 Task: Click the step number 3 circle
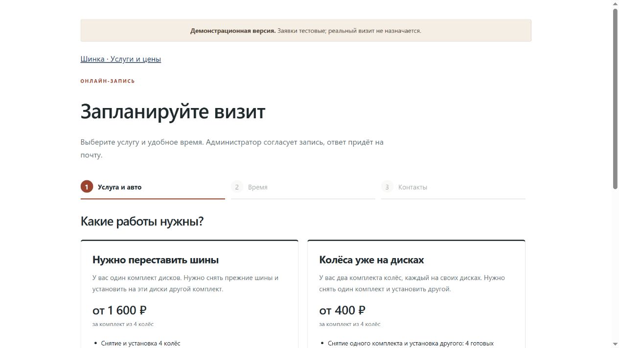pos(387,187)
